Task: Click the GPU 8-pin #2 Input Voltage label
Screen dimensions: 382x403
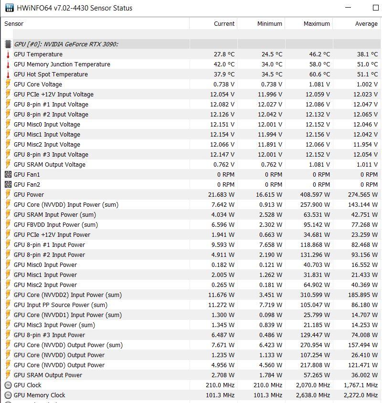Action: point(51,115)
